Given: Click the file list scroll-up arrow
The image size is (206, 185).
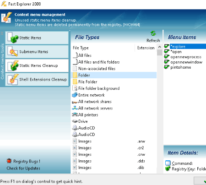Looking at the screenshot, I should pyautogui.click(x=160, y=47).
